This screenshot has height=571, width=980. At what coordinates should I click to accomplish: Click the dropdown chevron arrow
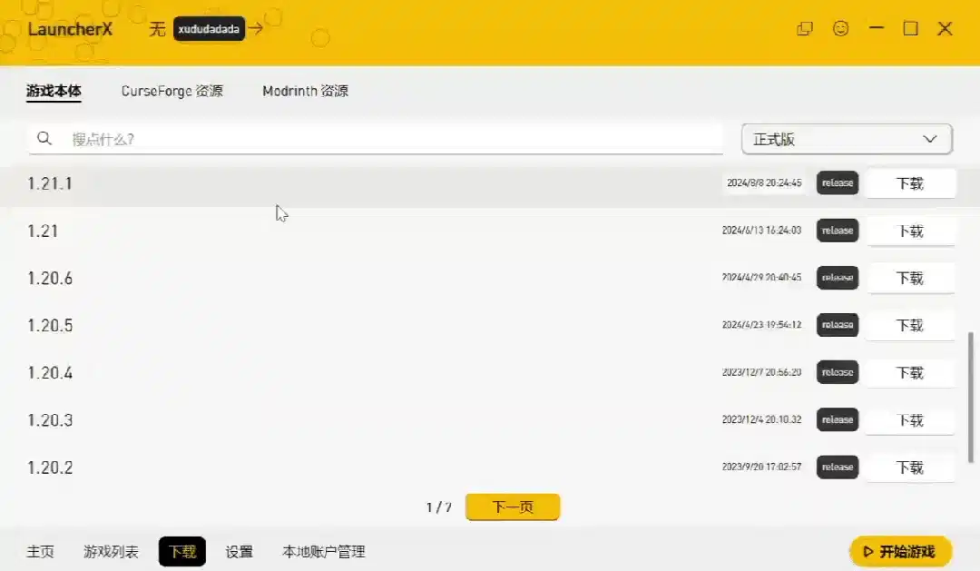930,139
